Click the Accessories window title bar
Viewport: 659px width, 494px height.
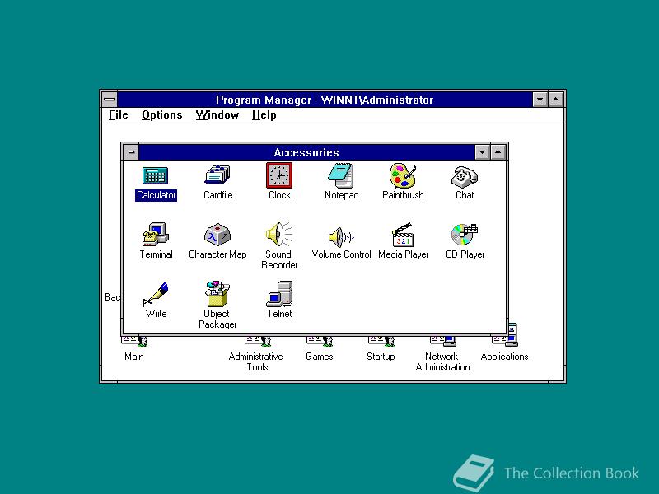(x=306, y=152)
